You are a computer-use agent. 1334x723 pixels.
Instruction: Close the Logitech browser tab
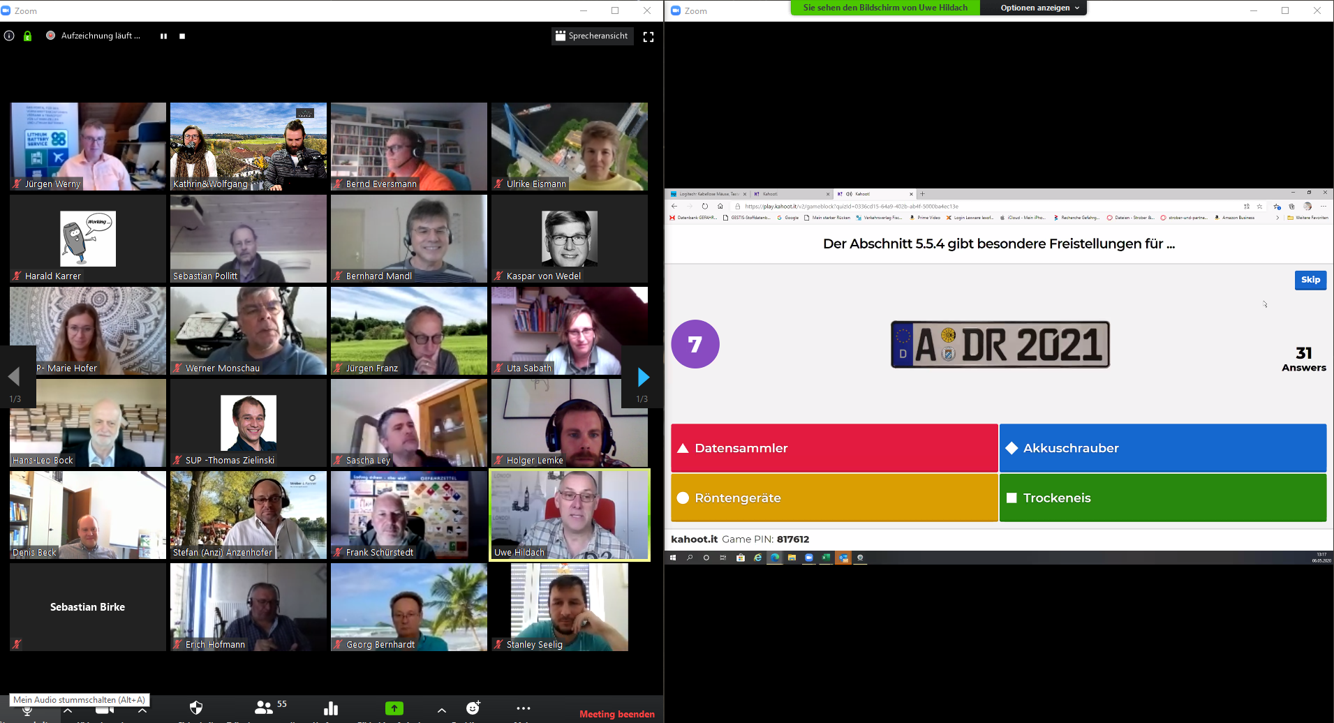tap(744, 194)
